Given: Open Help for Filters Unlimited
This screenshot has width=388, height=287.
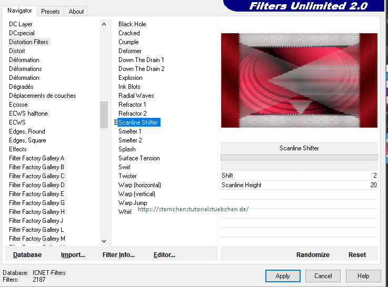Looking at the screenshot, I should click(363, 276).
